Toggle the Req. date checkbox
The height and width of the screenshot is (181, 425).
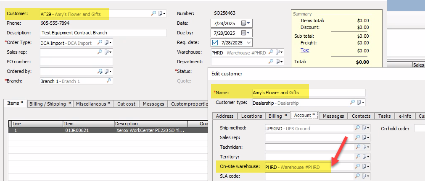coord(215,43)
